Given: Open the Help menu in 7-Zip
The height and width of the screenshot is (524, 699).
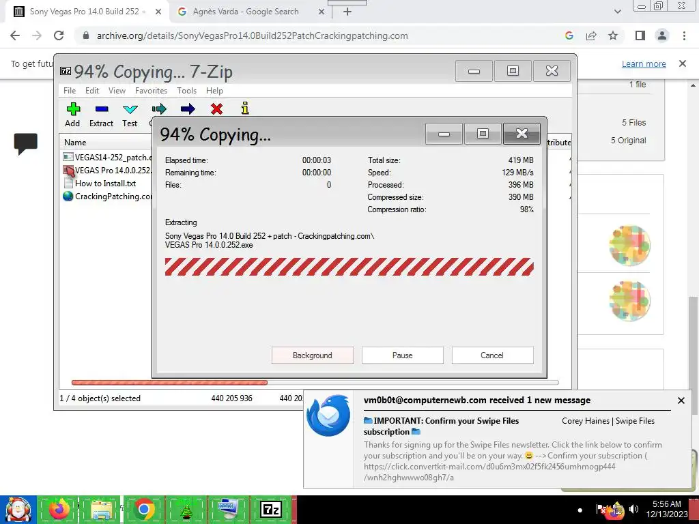Looking at the screenshot, I should [x=214, y=91].
